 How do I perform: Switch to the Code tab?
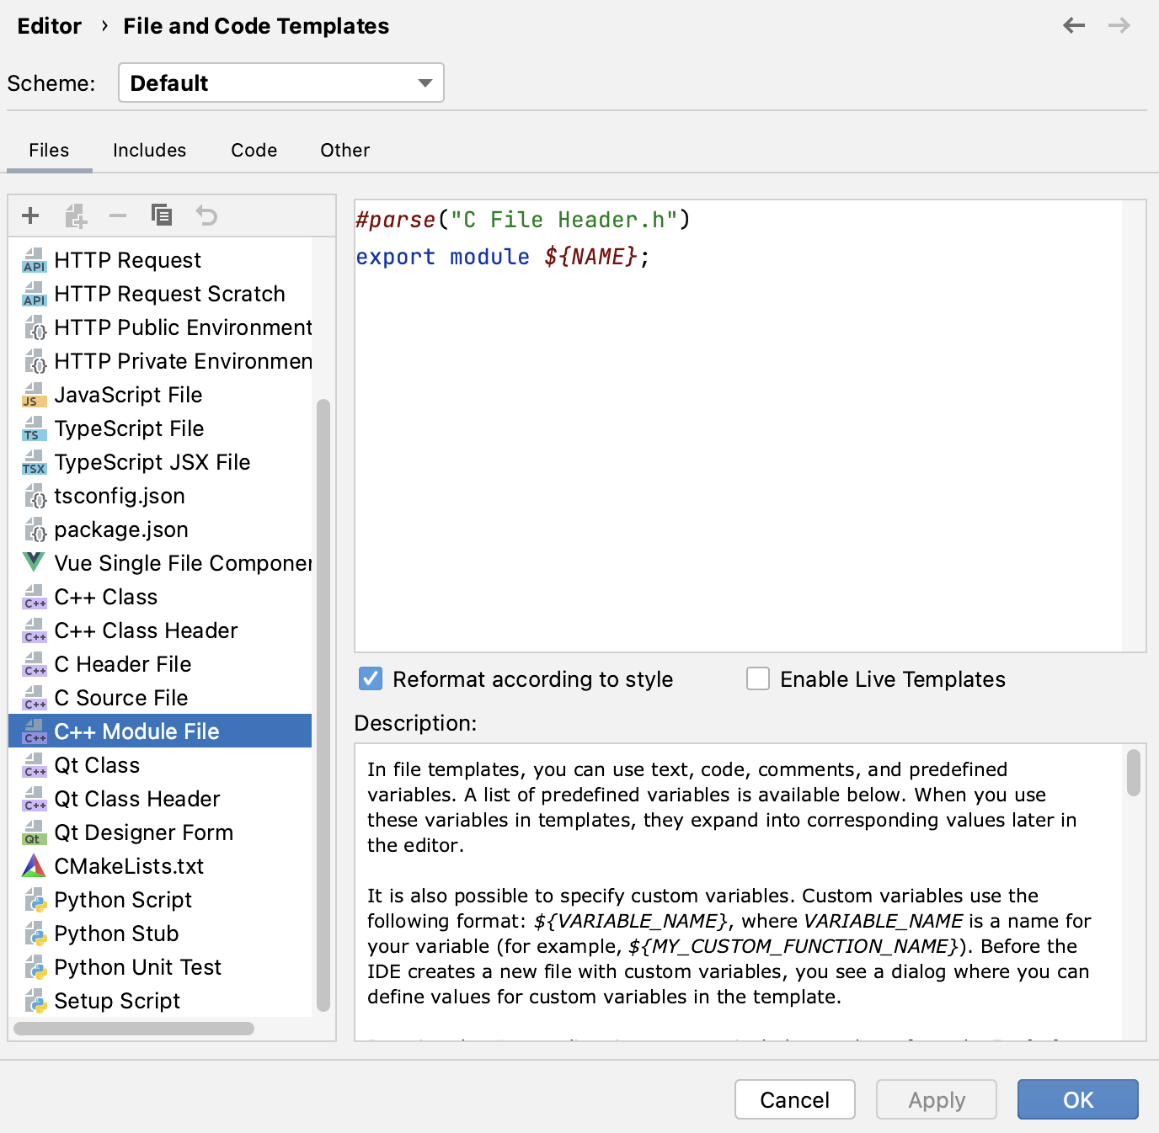click(x=254, y=150)
